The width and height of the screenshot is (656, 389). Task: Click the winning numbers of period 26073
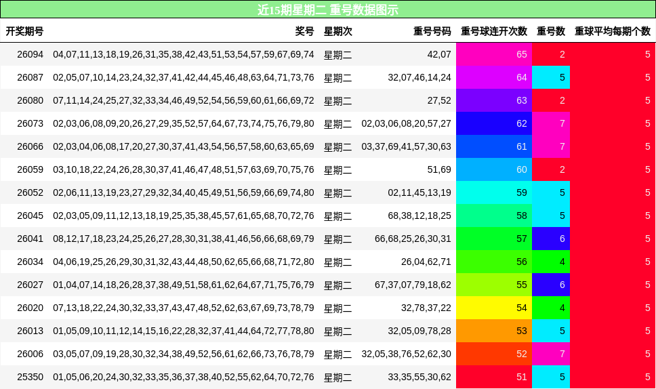(183, 123)
